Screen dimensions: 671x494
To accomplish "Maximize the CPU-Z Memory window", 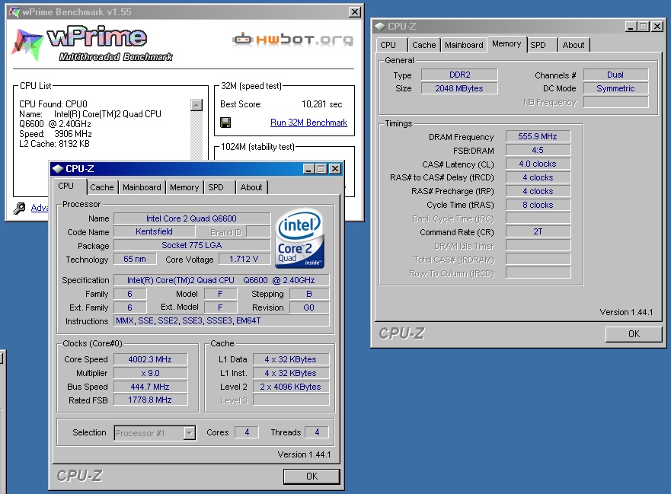I will point(643,27).
